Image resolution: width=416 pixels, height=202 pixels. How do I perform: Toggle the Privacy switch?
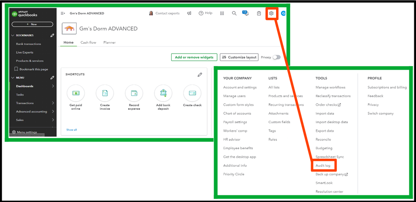pyautogui.click(x=277, y=57)
